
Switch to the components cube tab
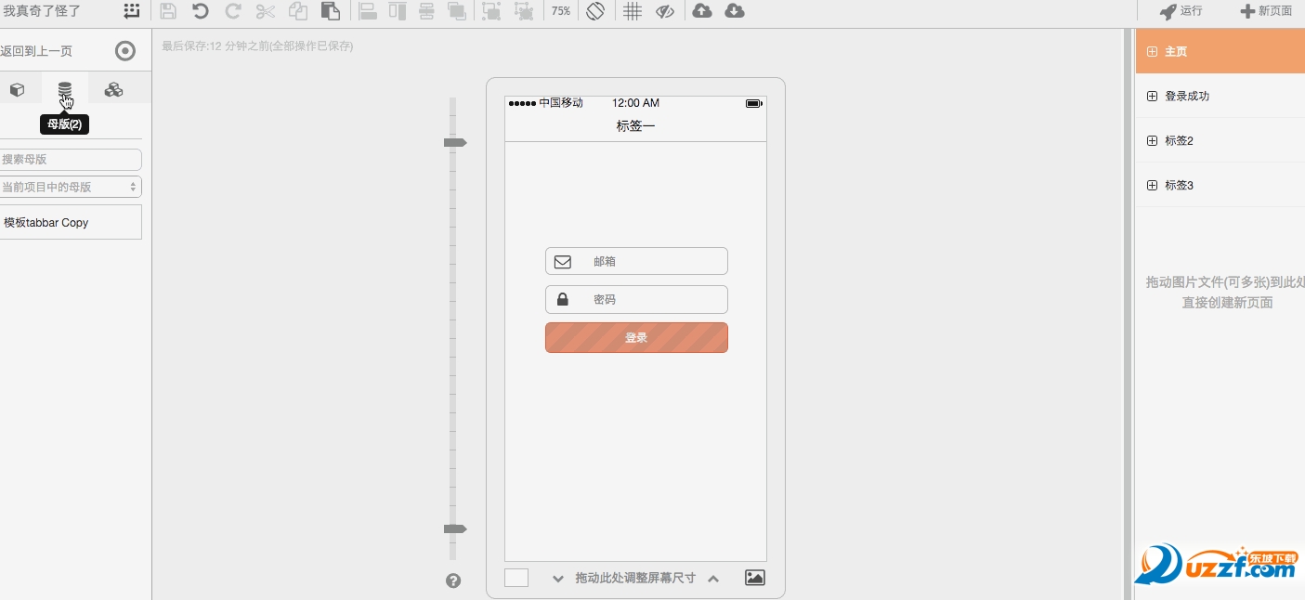point(17,90)
